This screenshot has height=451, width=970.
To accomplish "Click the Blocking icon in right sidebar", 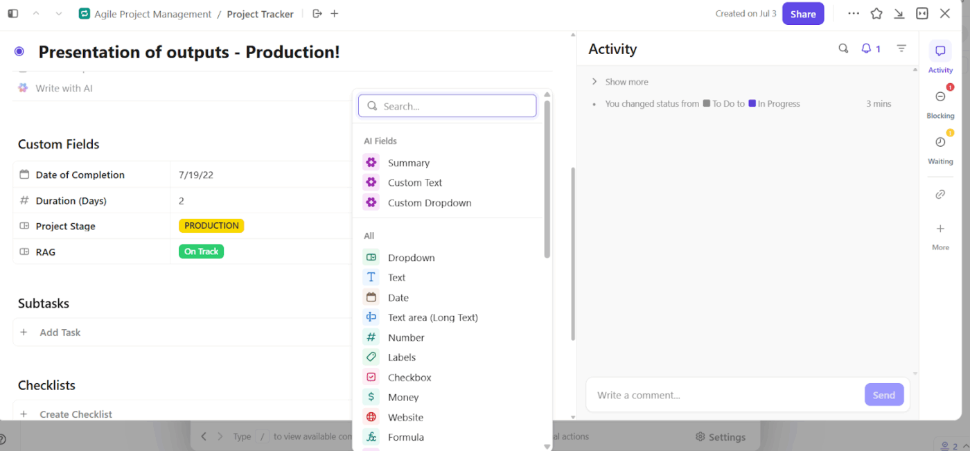I will [940, 97].
